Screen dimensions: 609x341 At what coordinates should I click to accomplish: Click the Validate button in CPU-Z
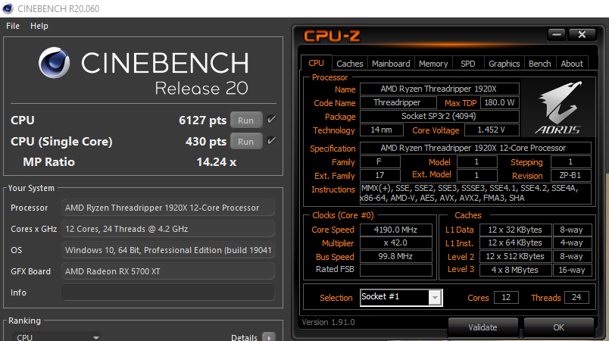coord(483,327)
